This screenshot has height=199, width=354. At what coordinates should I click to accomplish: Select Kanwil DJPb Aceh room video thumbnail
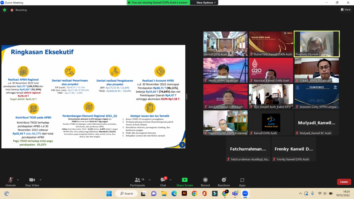[225, 44]
